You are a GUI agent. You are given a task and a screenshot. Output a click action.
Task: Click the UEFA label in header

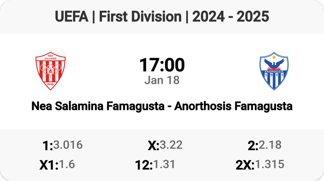coord(72,17)
